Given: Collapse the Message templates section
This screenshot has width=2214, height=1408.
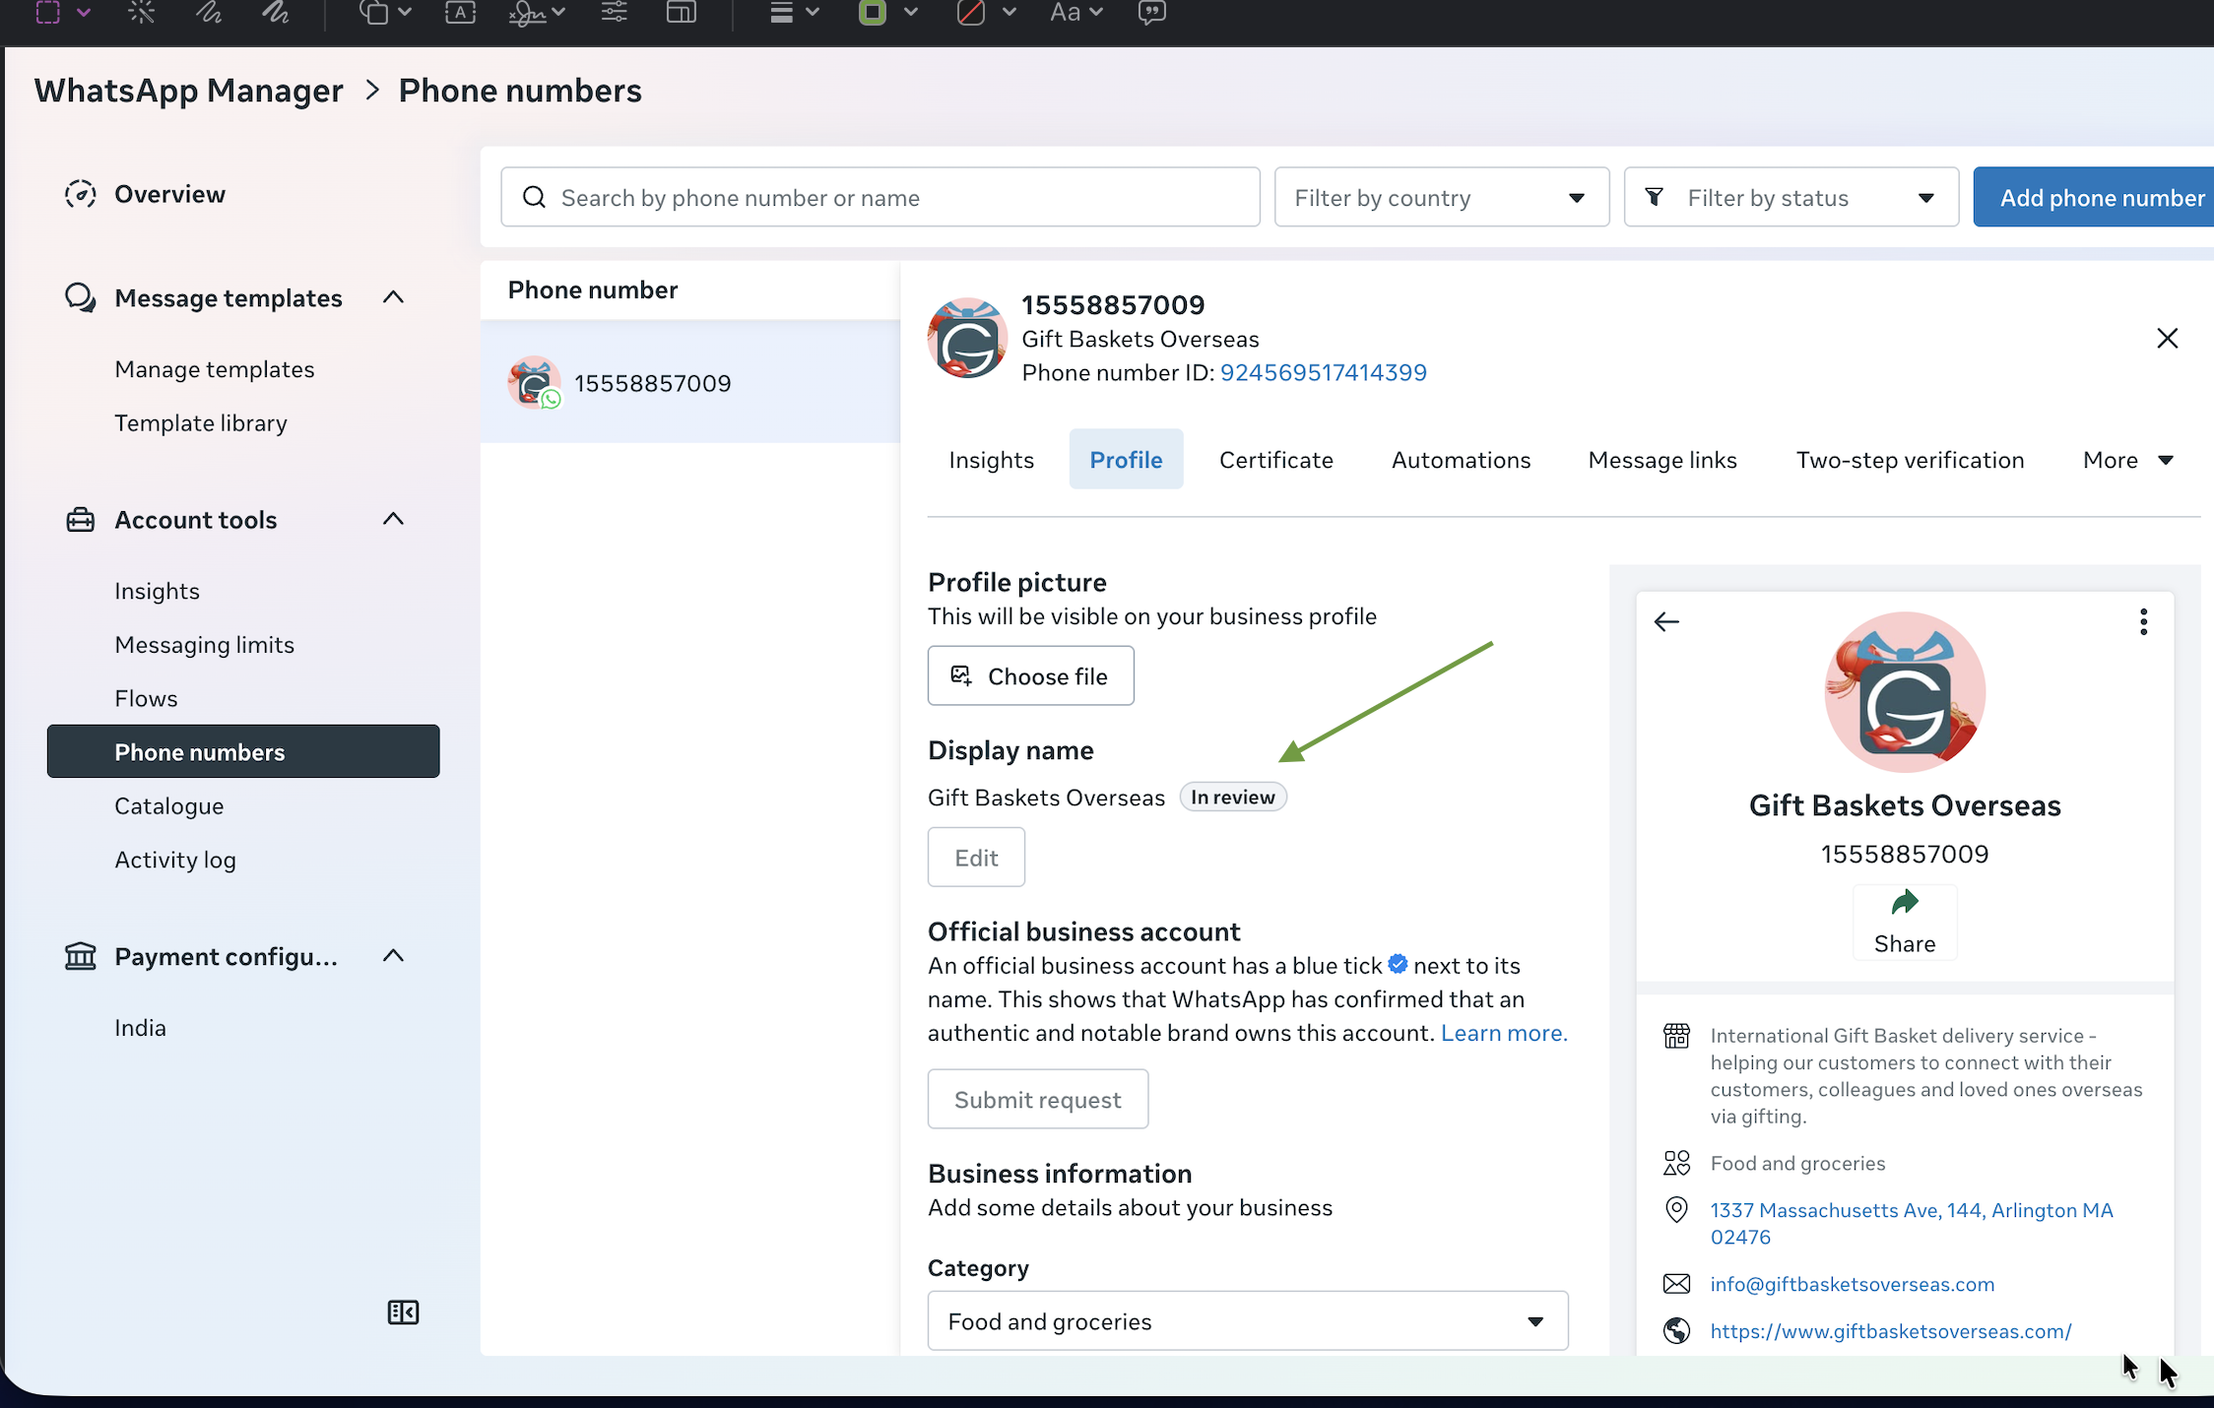Looking at the screenshot, I should coord(393,297).
